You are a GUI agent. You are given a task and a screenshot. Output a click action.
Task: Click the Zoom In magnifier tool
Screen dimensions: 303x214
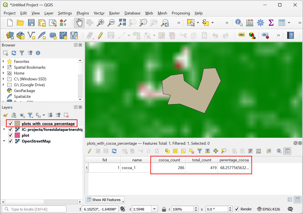coord(100,23)
